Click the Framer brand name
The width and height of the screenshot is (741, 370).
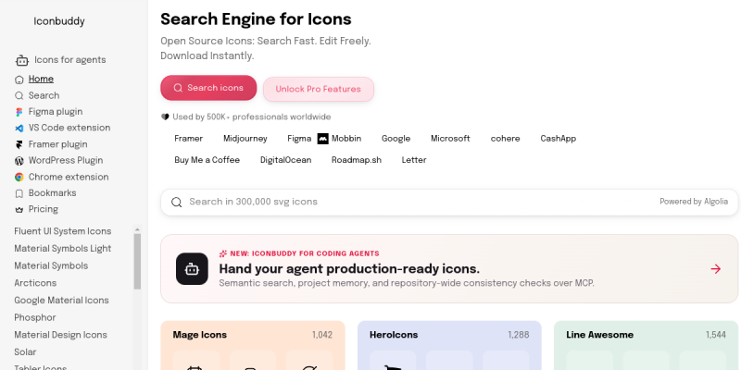click(189, 139)
